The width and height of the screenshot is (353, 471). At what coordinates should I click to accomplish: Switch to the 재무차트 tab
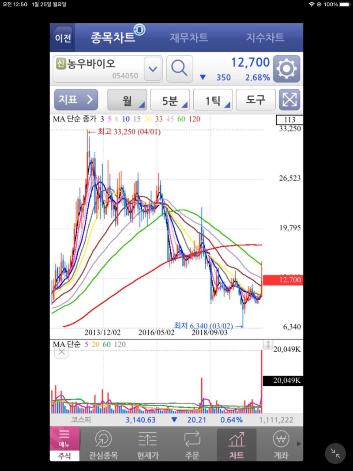189,38
